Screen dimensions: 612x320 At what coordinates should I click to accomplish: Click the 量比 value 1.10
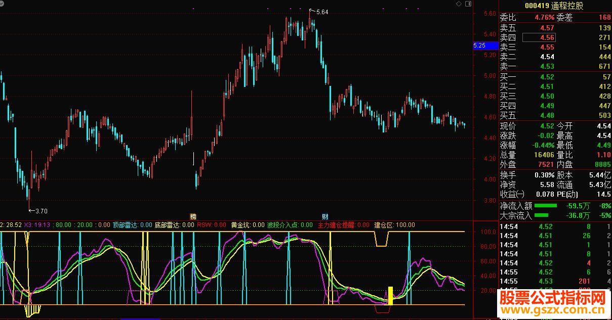tap(604, 155)
